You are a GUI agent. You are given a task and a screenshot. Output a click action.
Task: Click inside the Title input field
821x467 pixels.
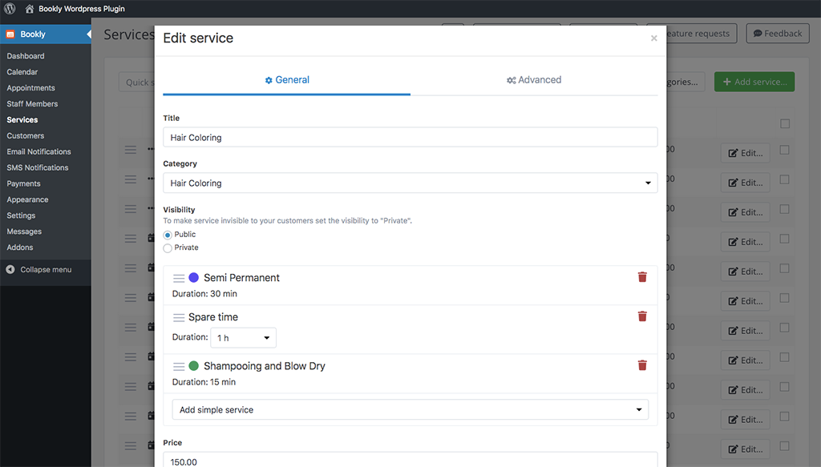[x=410, y=137]
